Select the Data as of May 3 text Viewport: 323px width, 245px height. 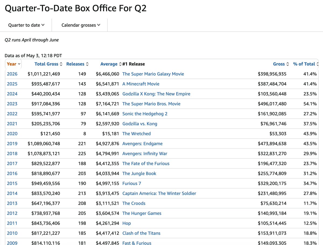point(33,56)
